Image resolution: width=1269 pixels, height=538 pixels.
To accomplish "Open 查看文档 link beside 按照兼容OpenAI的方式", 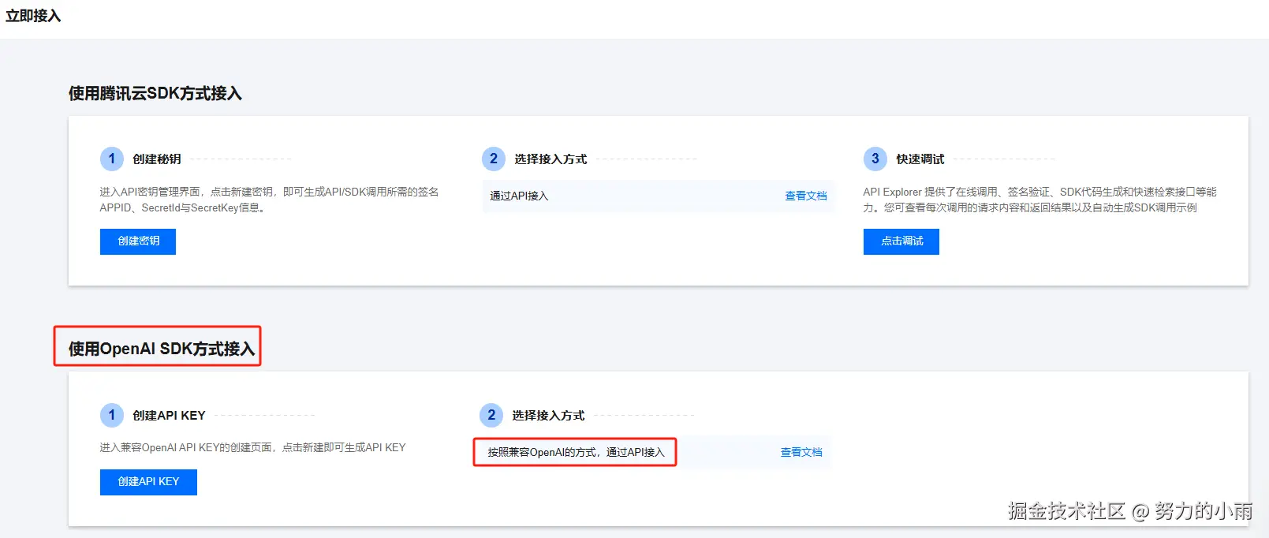I will click(801, 452).
